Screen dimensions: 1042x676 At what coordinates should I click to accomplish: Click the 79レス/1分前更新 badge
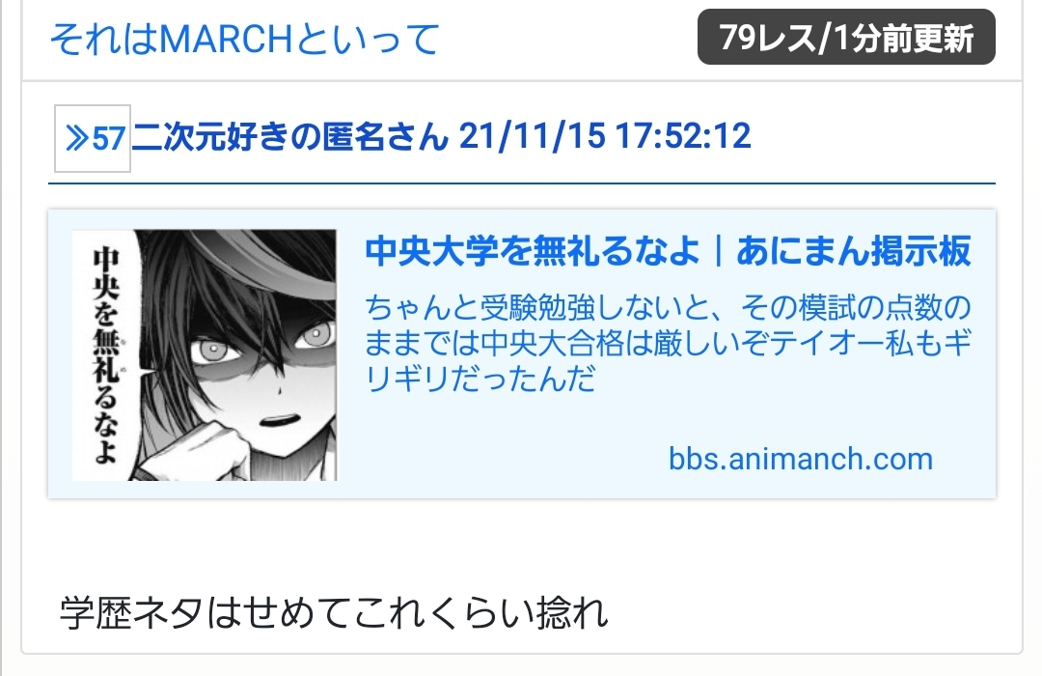[x=846, y=38]
